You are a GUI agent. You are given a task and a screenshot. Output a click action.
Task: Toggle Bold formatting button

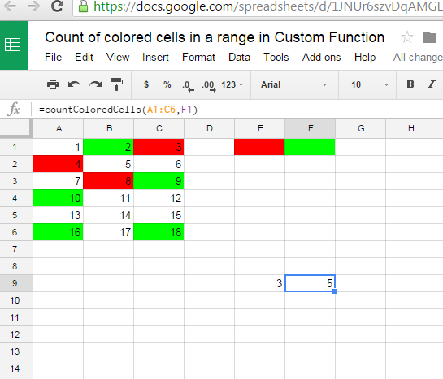pos(410,84)
